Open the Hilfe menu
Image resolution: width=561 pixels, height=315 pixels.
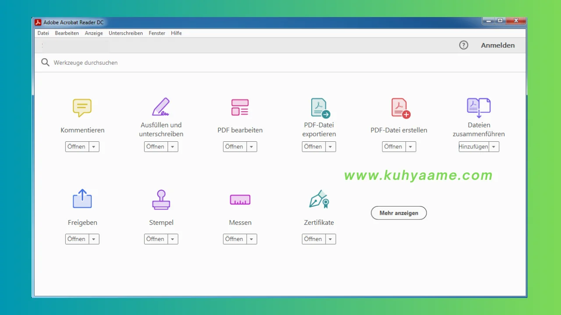[x=176, y=33]
